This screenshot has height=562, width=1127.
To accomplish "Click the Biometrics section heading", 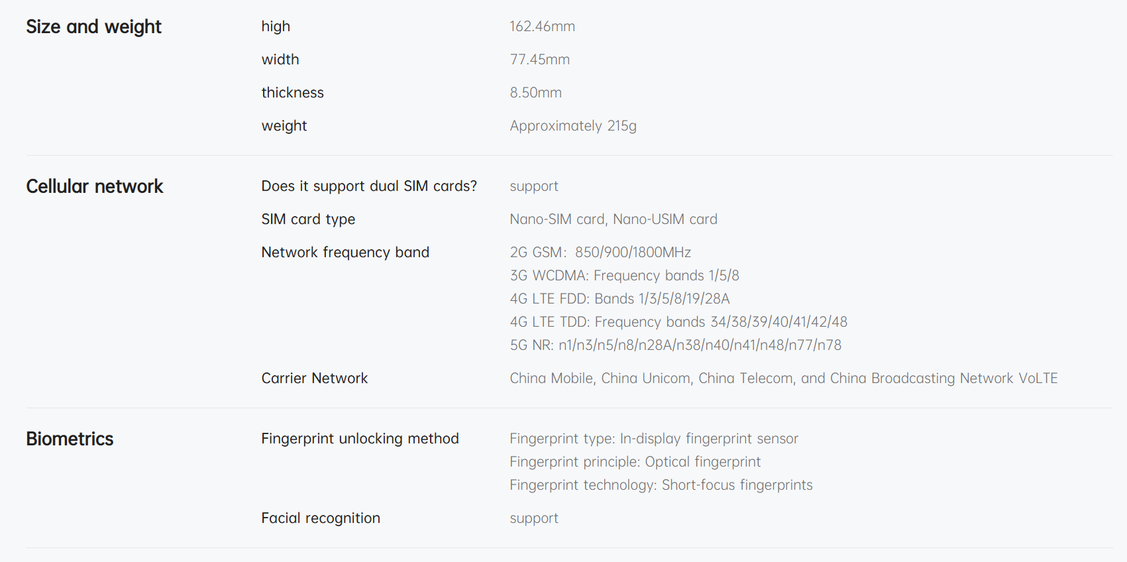I will pyautogui.click(x=70, y=439).
